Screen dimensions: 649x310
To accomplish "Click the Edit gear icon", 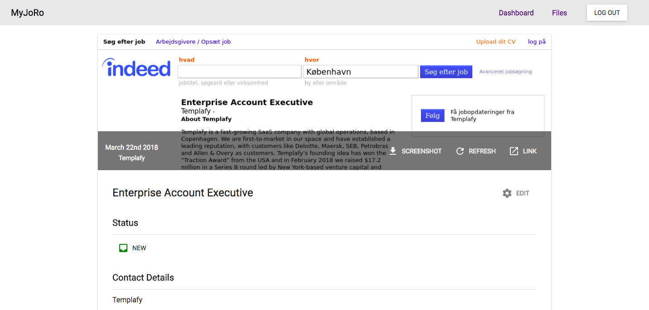I will [507, 193].
